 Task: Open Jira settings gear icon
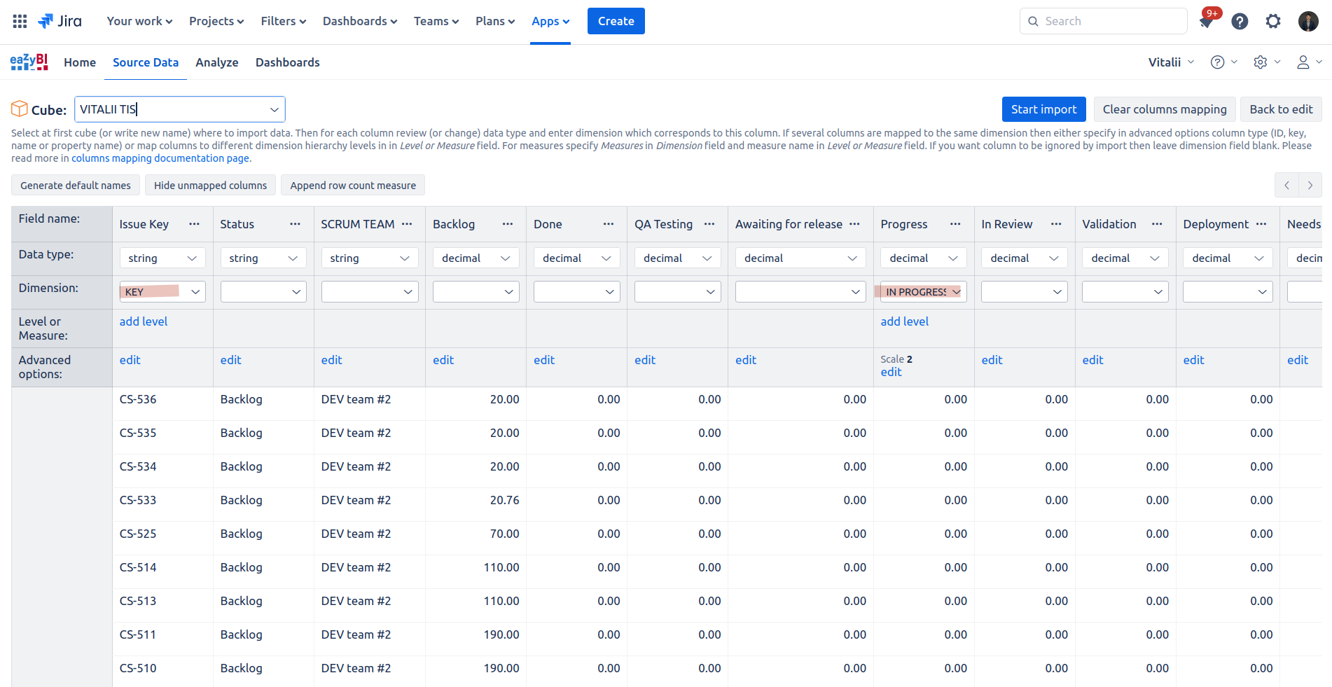click(x=1273, y=22)
